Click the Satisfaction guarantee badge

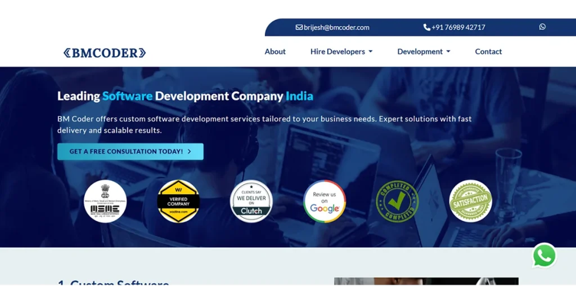tap(471, 201)
